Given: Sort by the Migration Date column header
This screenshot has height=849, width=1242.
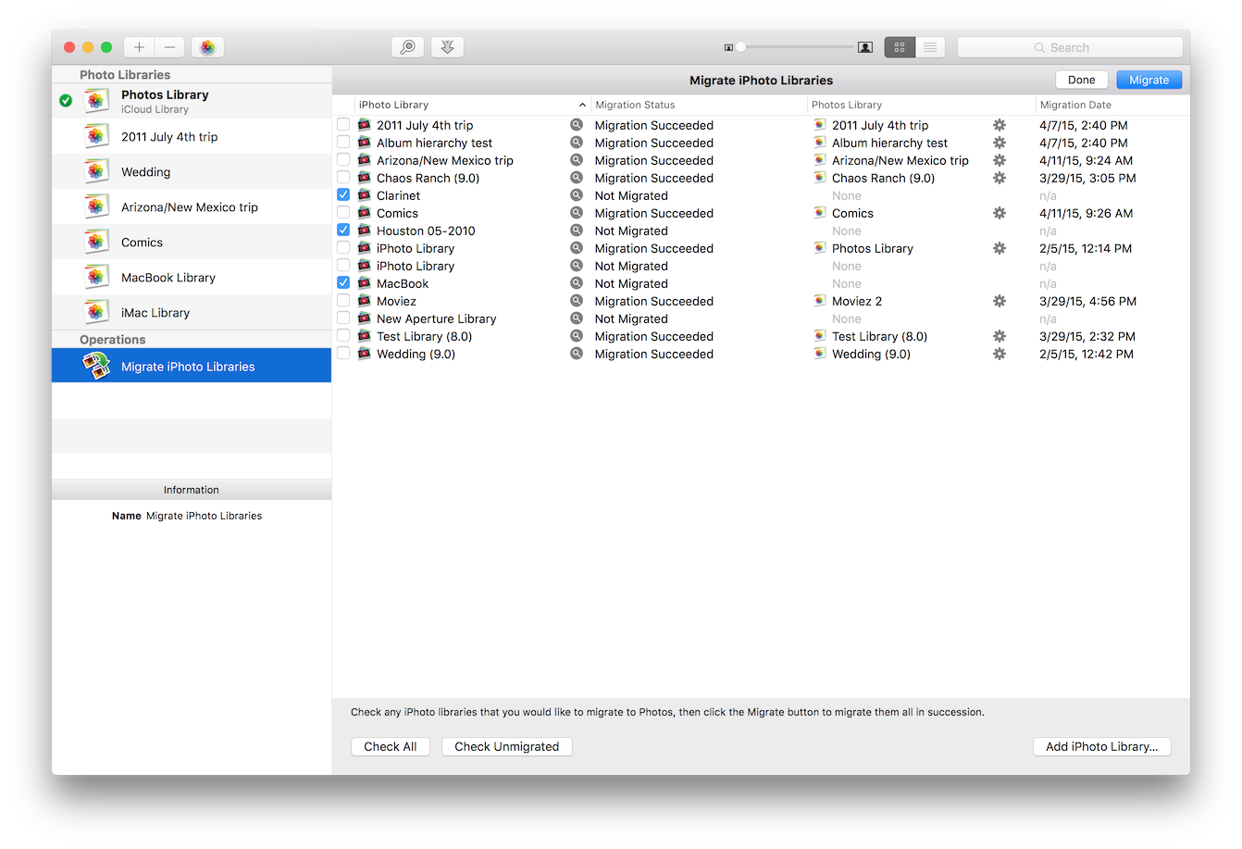Looking at the screenshot, I should 1112,105.
